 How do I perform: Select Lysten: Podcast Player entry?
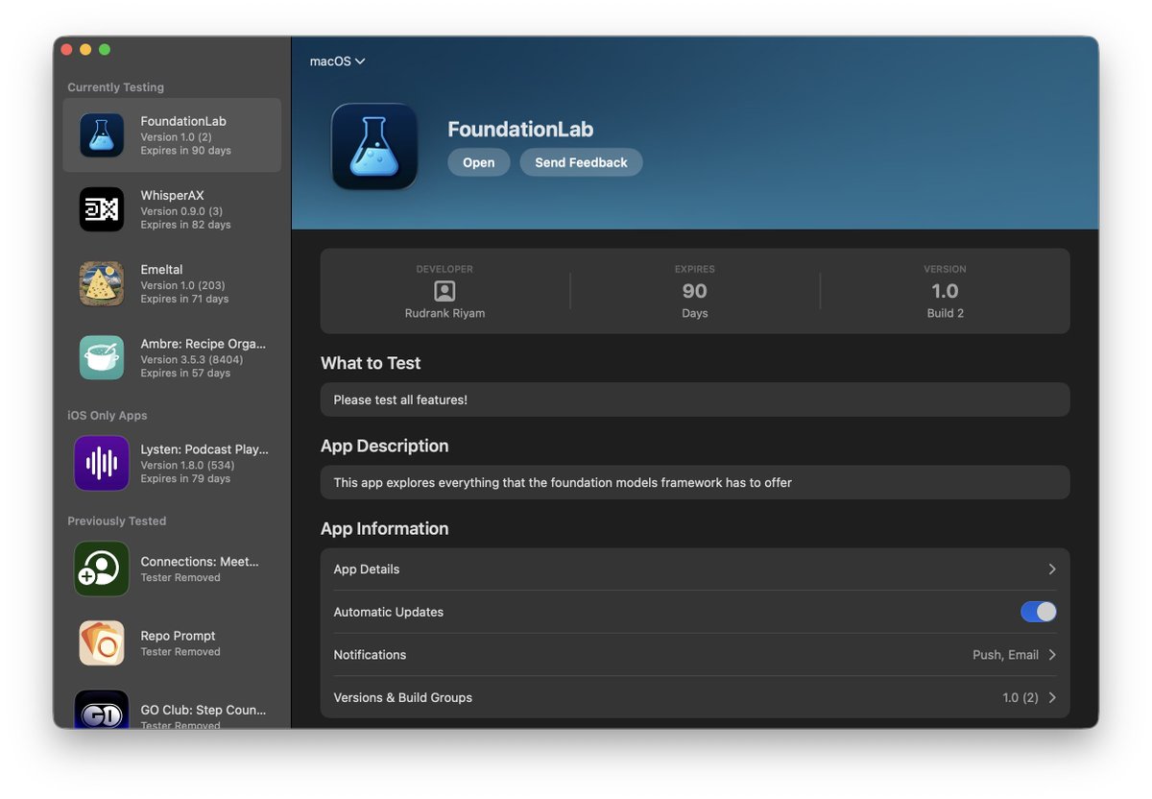(x=172, y=463)
